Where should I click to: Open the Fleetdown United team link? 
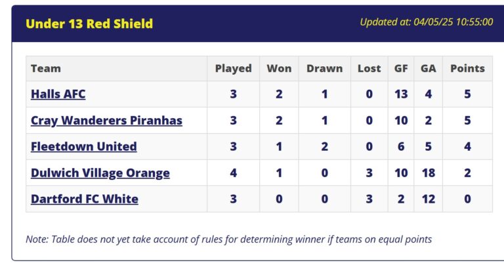pyautogui.click(x=84, y=146)
